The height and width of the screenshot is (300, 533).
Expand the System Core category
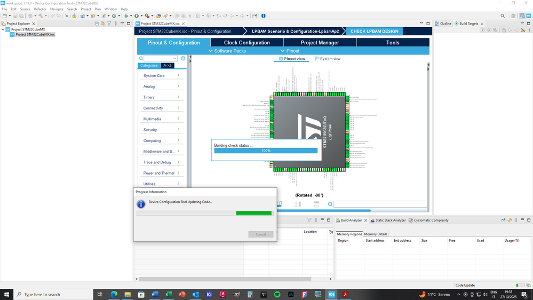pos(161,75)
